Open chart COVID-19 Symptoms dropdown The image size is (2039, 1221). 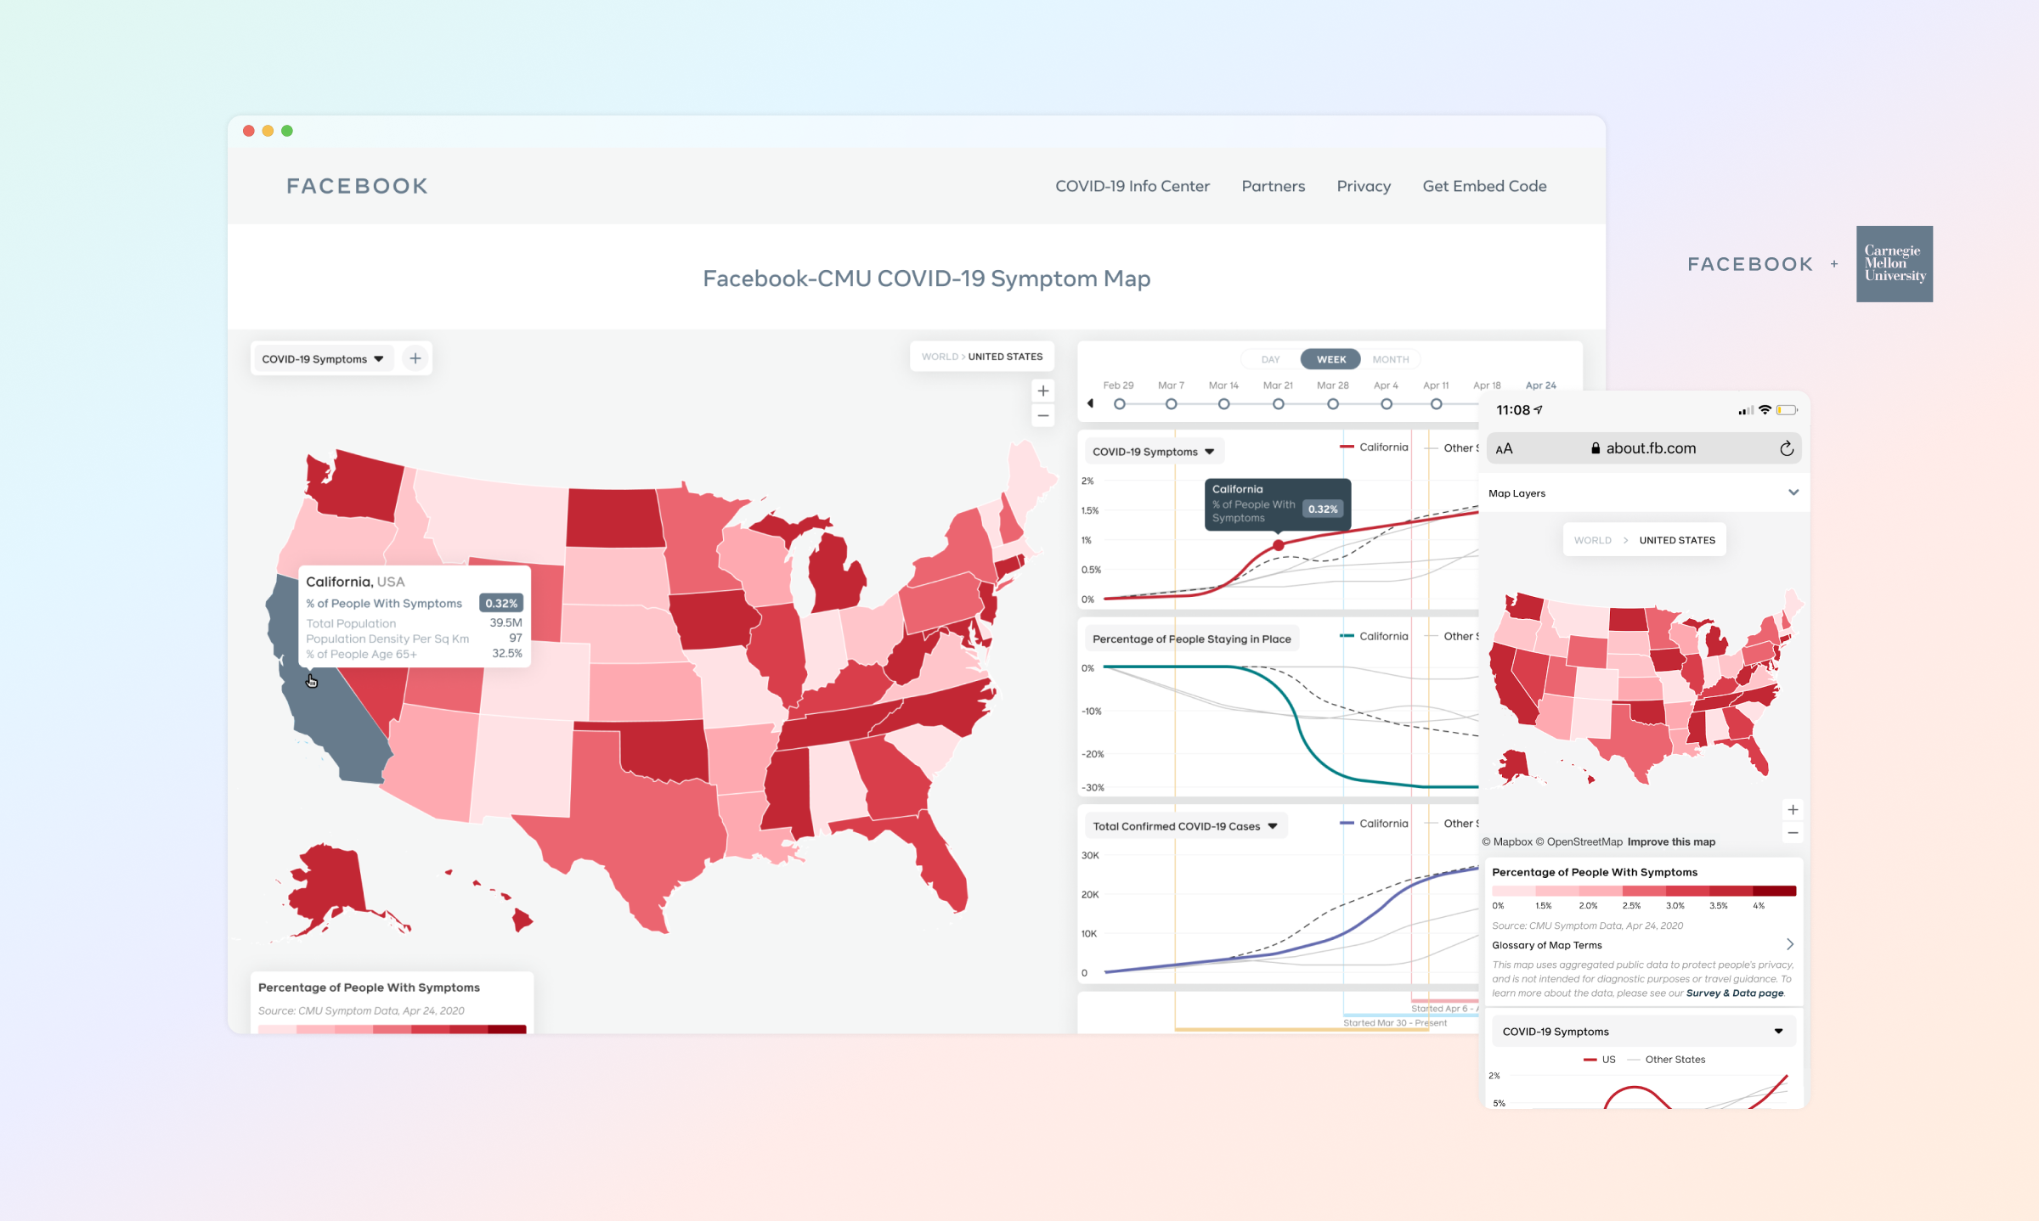1153,452
